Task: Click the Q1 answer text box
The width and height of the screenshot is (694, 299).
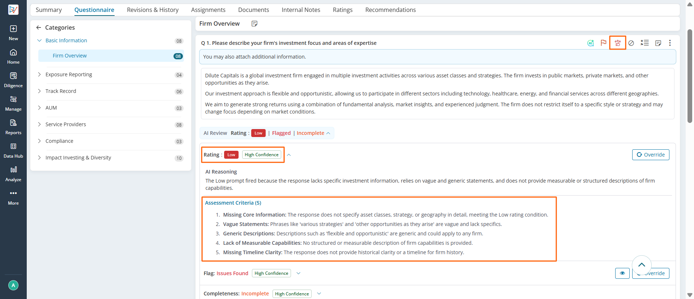Action: pos(437,94)
